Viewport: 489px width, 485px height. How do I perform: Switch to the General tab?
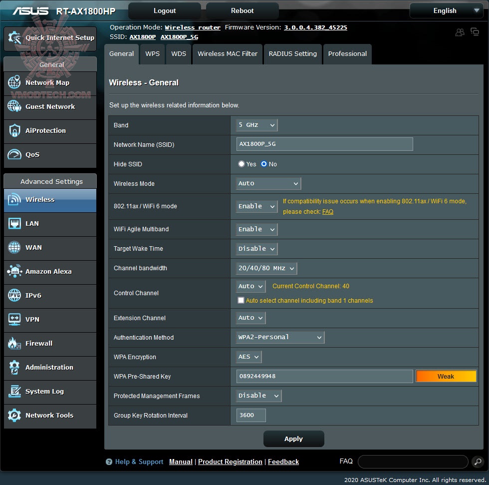(x=121, y=54)
